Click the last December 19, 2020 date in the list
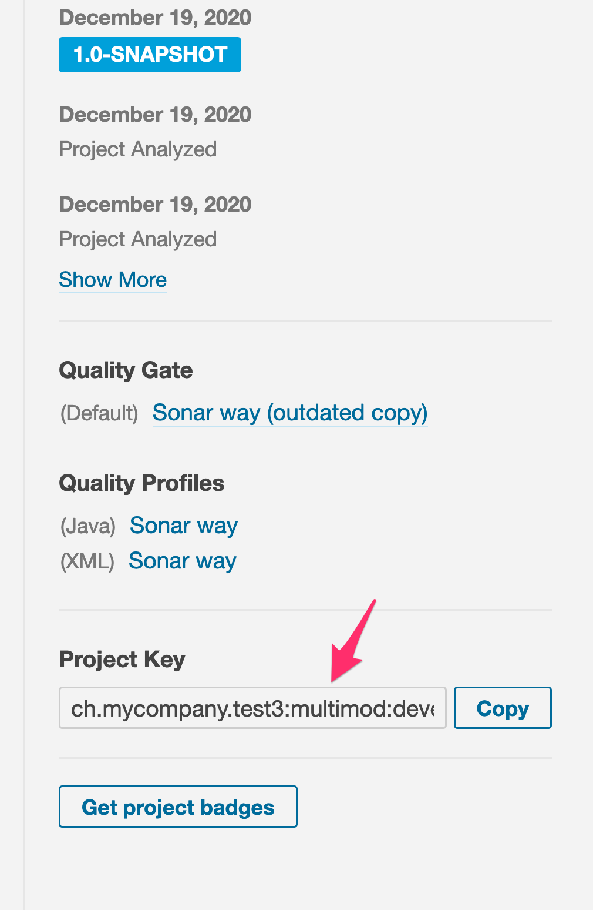Image resolution: width=593 pixels, height=910 pixels. [155, 205]
